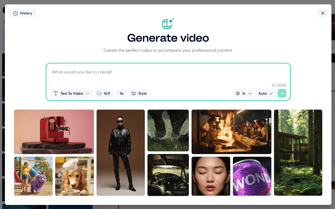Select the forest cabin thumbnail
The width and height of the screenshot is (335, 209).
298,153
